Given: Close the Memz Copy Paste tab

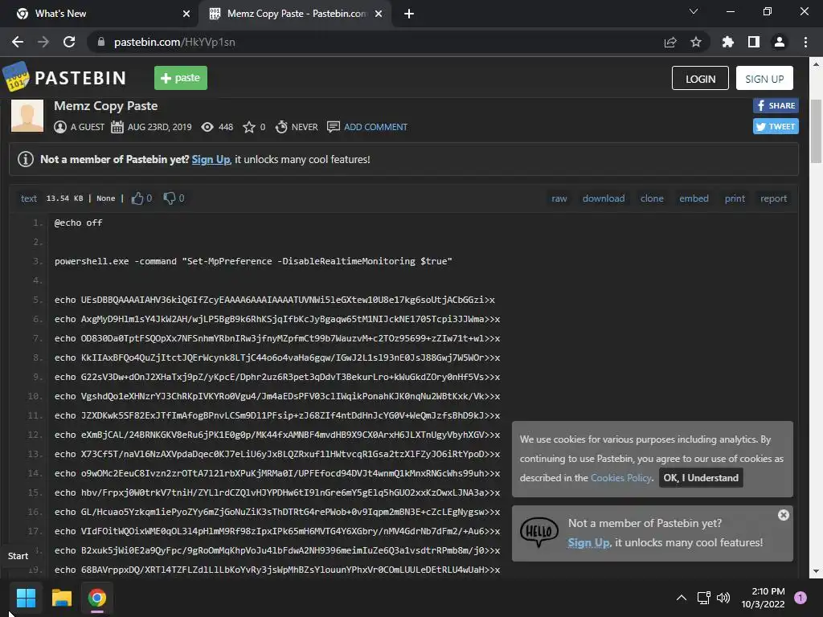Looking at the screenshot, I should pos(379,14).
